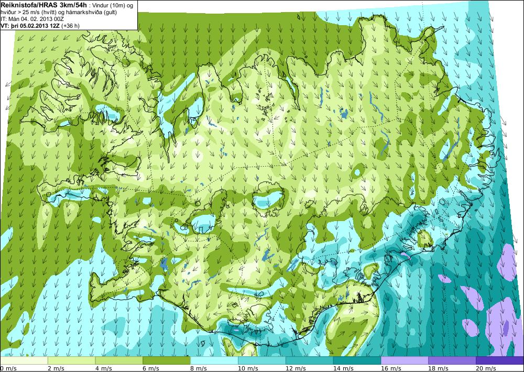Select the deep violet above-20 m/s legend swatch

click(499, 360)
